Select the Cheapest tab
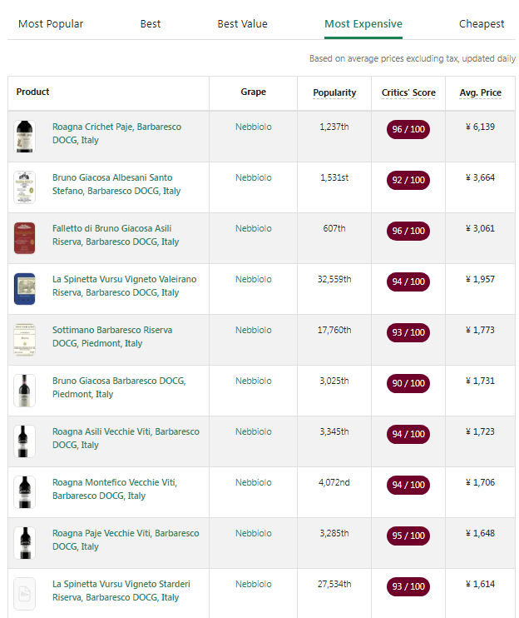The image size is (519, 618). pos(482,24)
